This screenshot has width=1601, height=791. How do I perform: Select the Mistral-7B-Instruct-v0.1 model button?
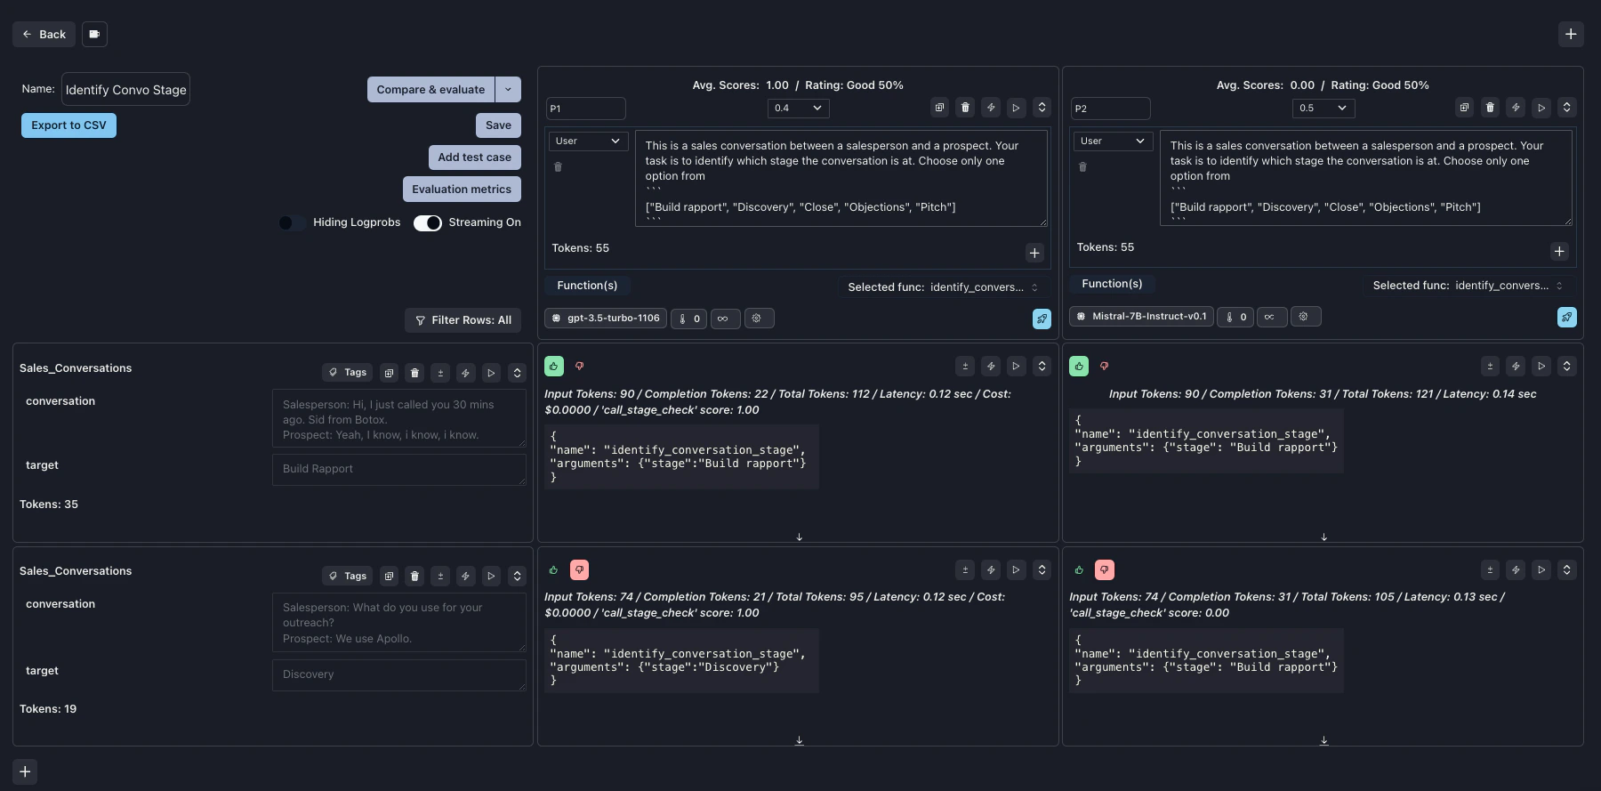pos(1142,317)
